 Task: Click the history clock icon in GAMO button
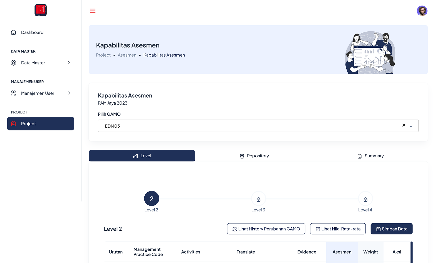[x=234, y=229]
